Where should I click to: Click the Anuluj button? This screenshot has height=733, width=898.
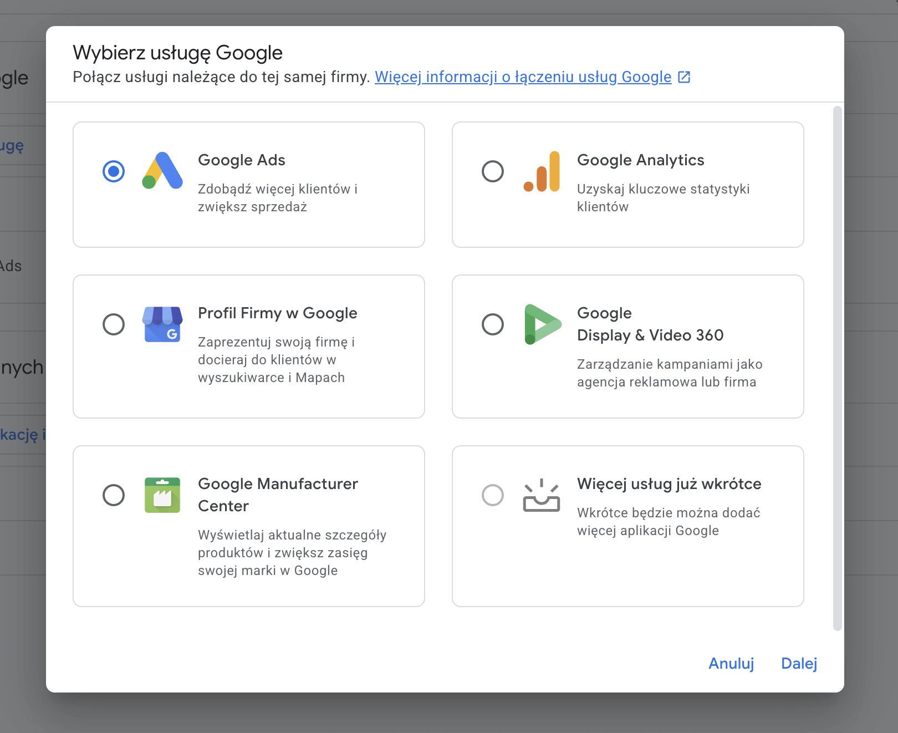(731, 664)
